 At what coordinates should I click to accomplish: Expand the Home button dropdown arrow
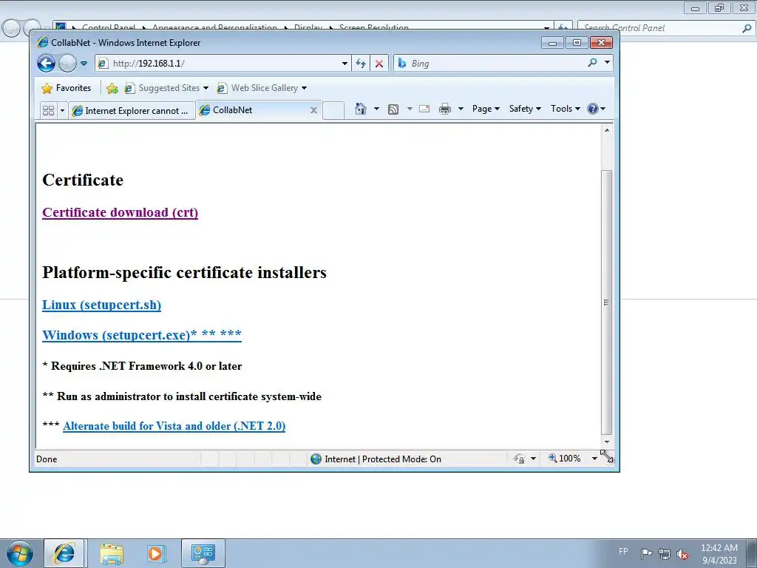376,109
